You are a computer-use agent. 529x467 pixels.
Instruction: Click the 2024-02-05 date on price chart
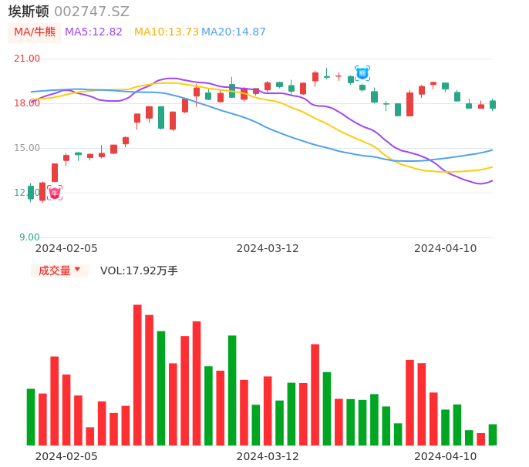(66, 248)
